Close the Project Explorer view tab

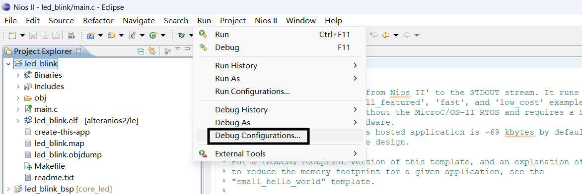click(78, 51)
